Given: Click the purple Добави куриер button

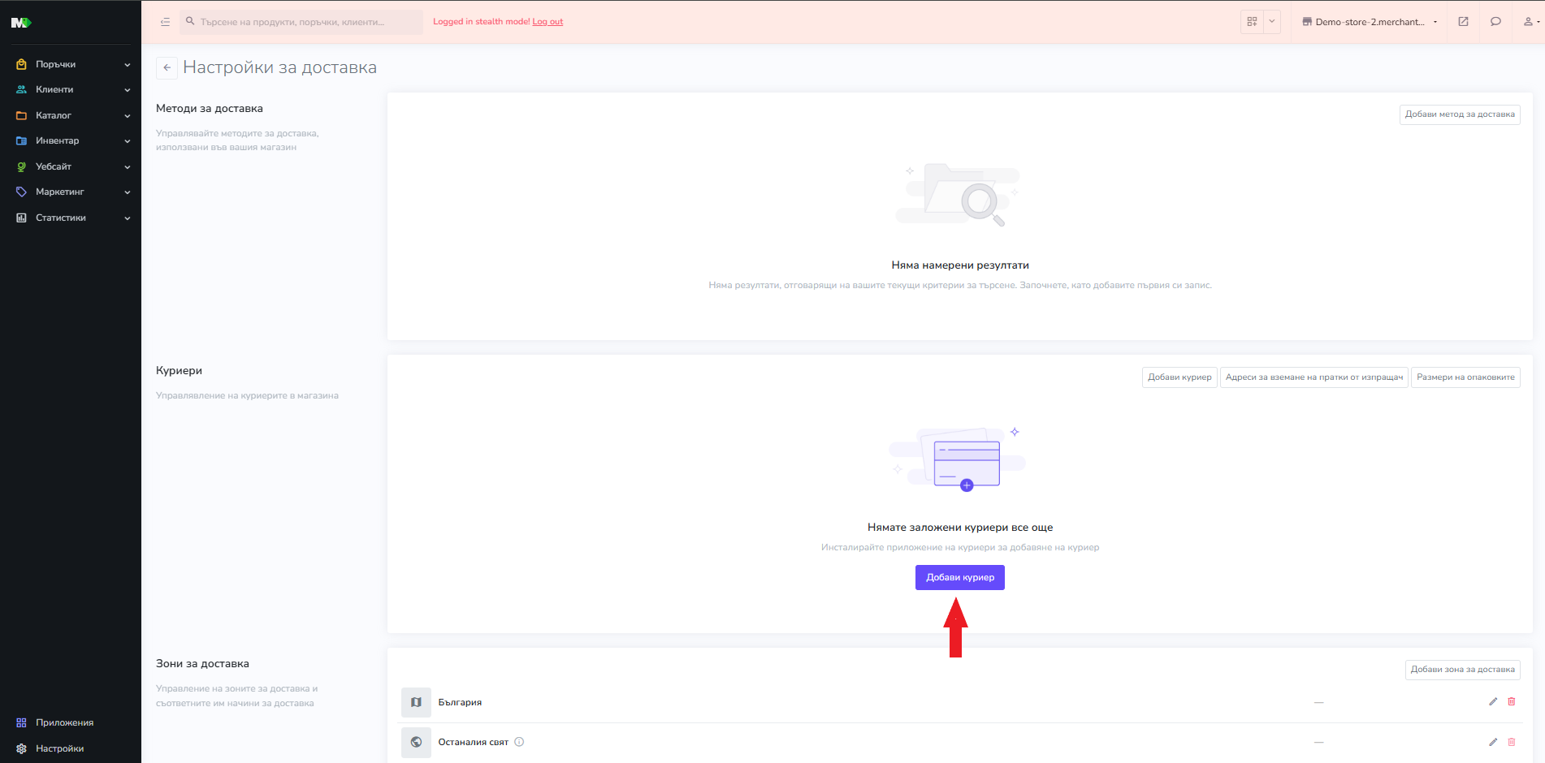Looking at the screenshot, I should point(959,577).
